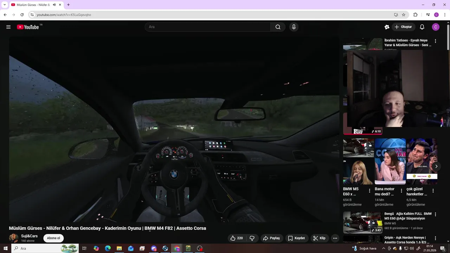
Task: Open options for Bana motor short
Action: click(x=401, y=191)
